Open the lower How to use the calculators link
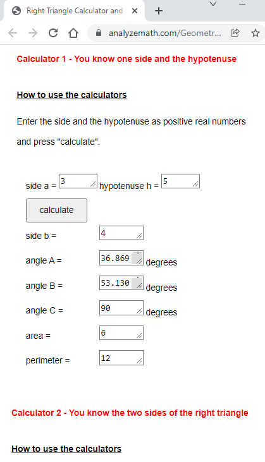This screenshot has height=462, width=265. [66, 449]
